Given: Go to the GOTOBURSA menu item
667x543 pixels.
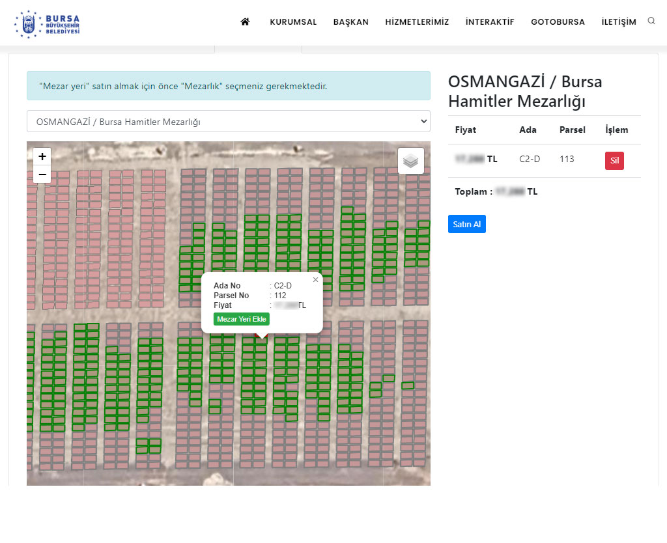Looking at the screenshot, I should (x=558, y=22).
